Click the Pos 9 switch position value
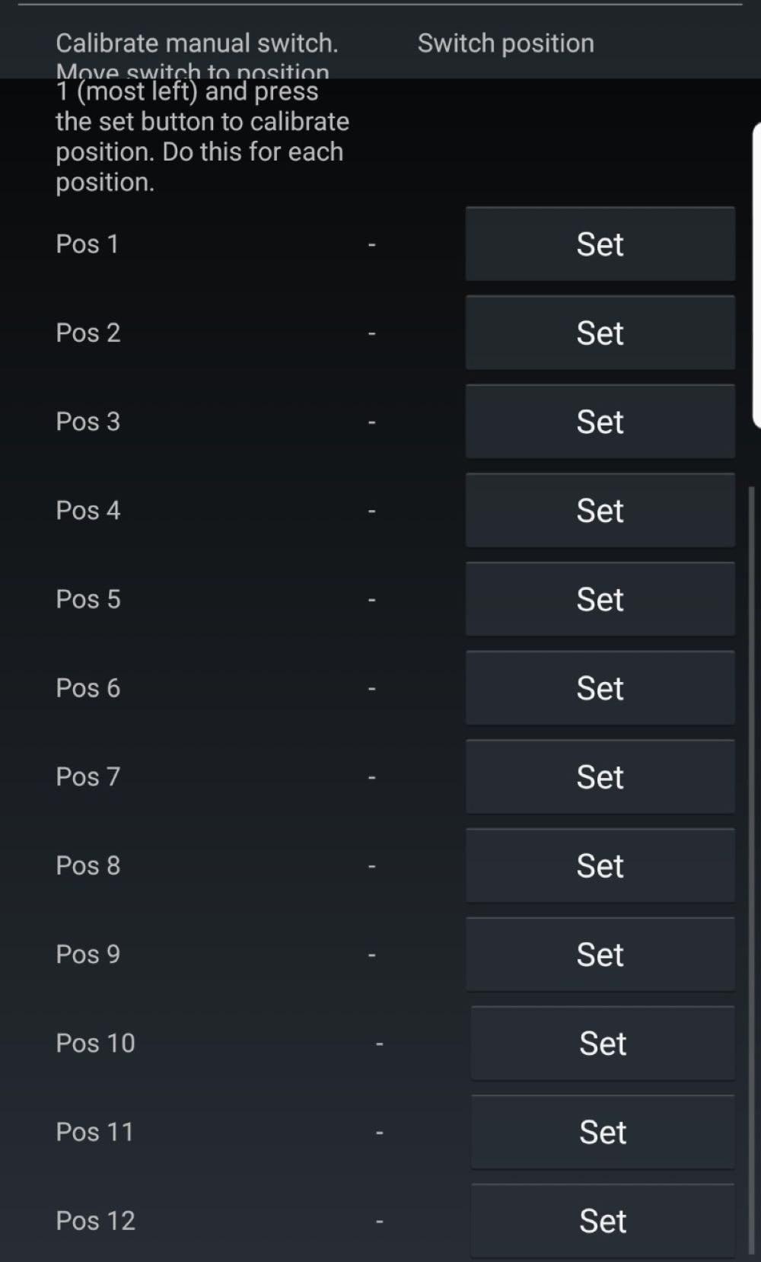The width and height of the screenshot is (761, 1262). tap(372, 954)
